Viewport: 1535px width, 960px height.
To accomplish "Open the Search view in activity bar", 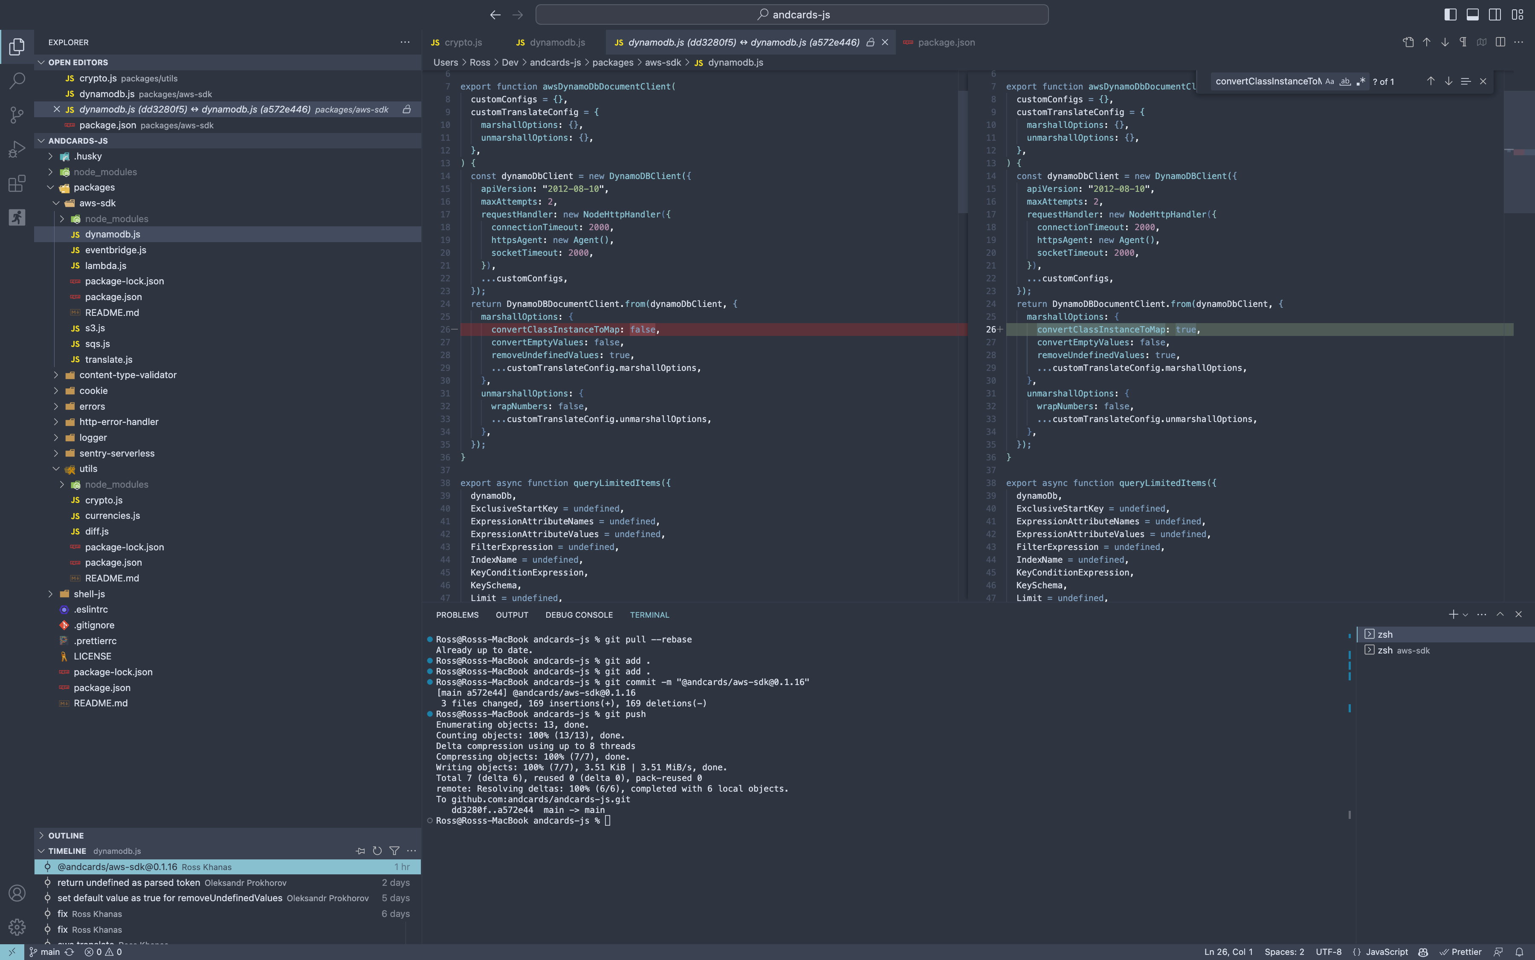I will tap(17, 81).
